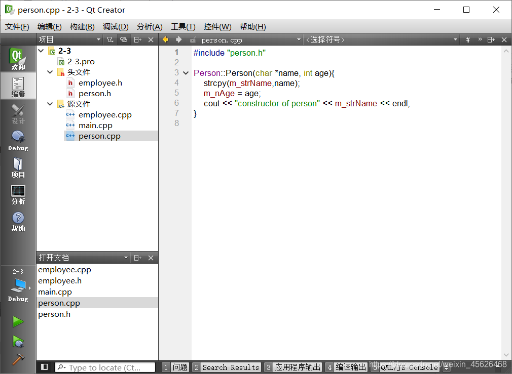Viewport: 512px width, 374px height.
Task: Open the Help mode
Action: pyautogui.click(x=18, y=221)
